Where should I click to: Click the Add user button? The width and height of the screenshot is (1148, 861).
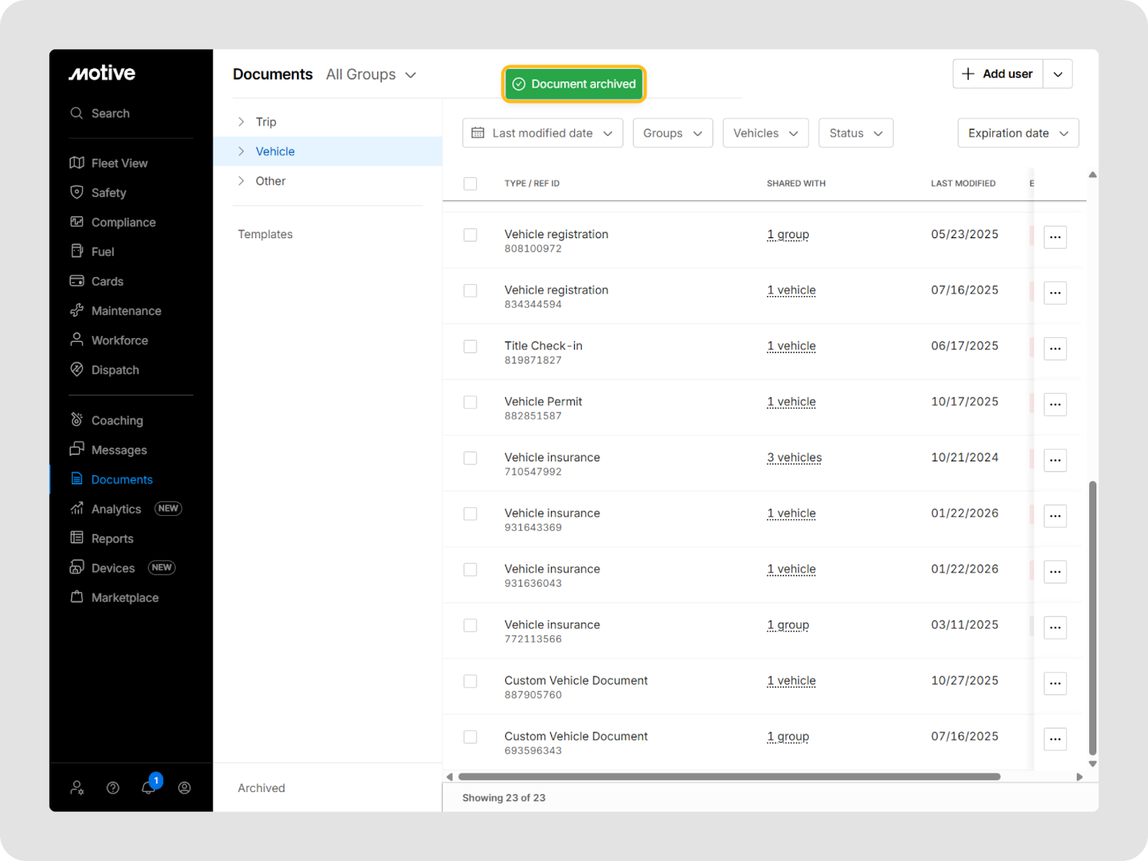[x=998, y=74]
